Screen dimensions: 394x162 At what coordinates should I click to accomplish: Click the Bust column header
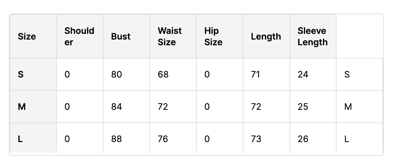tap(126, 36)
